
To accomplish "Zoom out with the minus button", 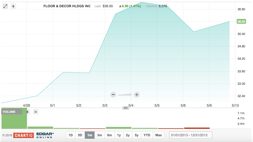I will 113,95.
